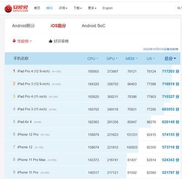Click MEM score 96403
Viewport: 182px width, 179px height.
pyautogui.click(x=132, y=84)
